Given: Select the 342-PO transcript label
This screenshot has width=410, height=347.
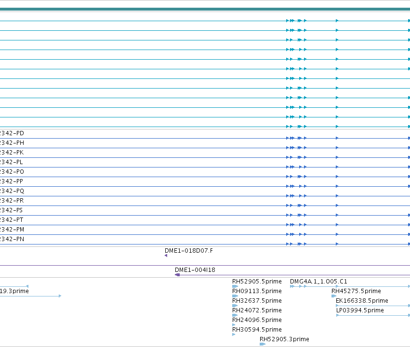Looking at the screenshot, I should click(x=12, y=172).
